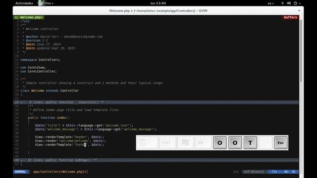Open the es keyboard layout menu
Viewport: 317px width, 178px height.
[x=271, y=3]
